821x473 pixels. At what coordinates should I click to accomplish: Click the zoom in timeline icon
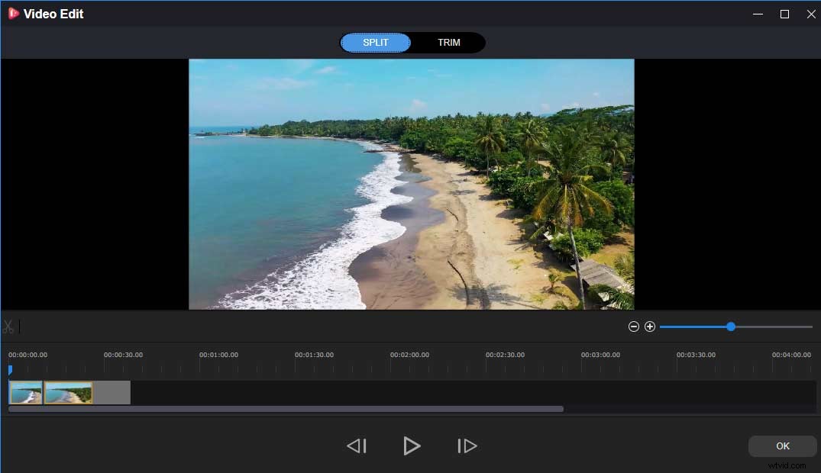650,326
